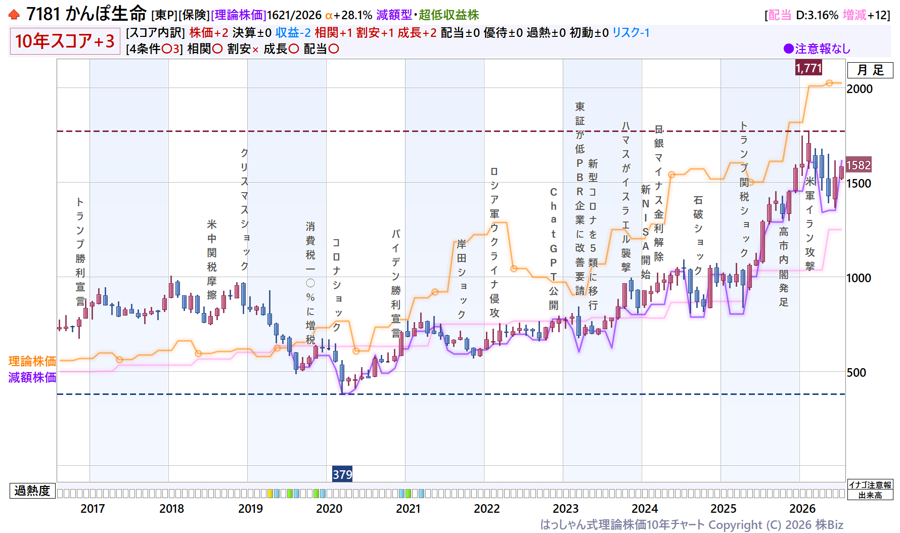Click the 1,771 high price label
900x533 pixels.
[x=808, y=68]
